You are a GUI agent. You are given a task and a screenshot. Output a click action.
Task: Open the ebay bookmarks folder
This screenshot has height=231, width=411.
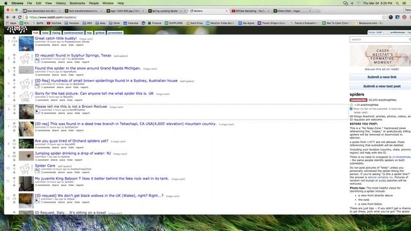click(x=100, y=23)
